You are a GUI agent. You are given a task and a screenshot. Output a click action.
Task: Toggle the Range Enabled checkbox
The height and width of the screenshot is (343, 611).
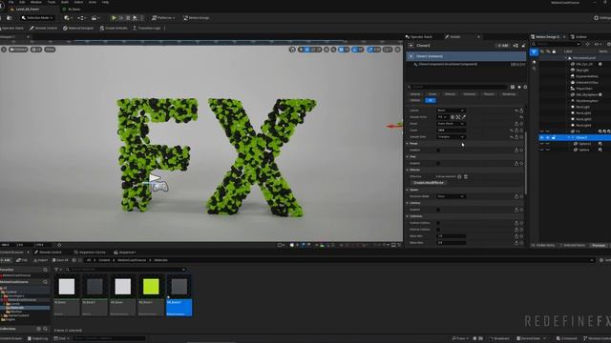pyautogui.click(x=438, y=151)
